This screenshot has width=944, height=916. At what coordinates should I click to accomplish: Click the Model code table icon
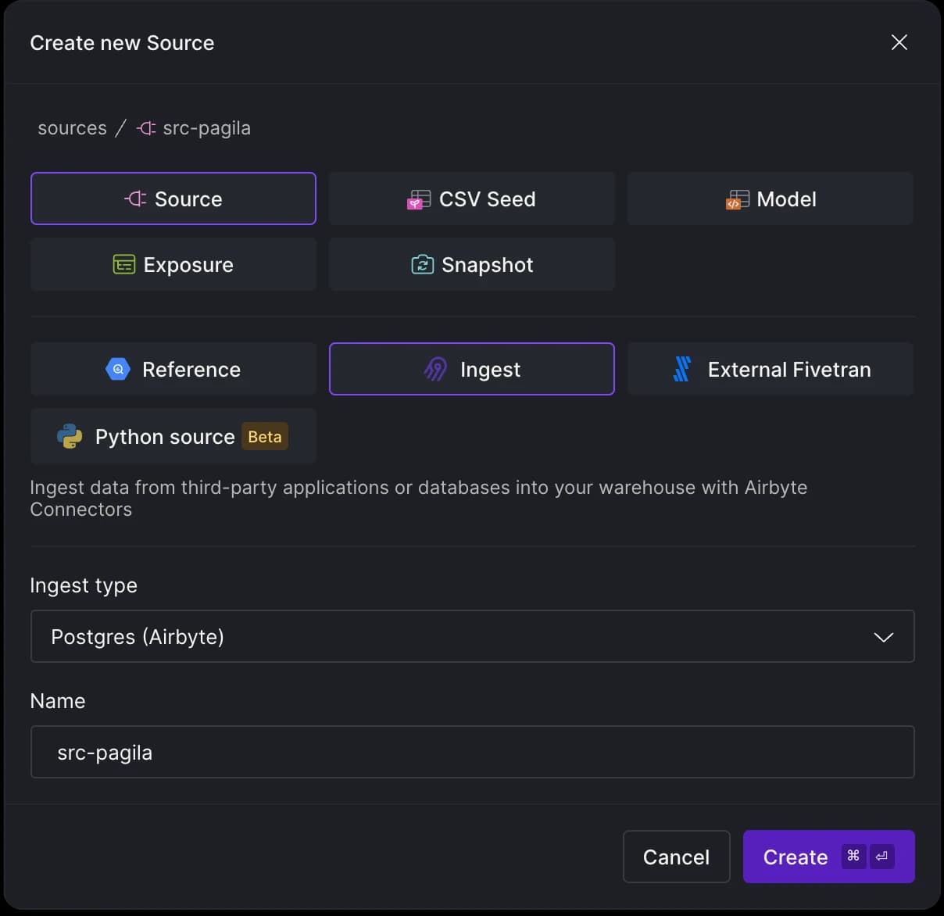coord(738,199)
